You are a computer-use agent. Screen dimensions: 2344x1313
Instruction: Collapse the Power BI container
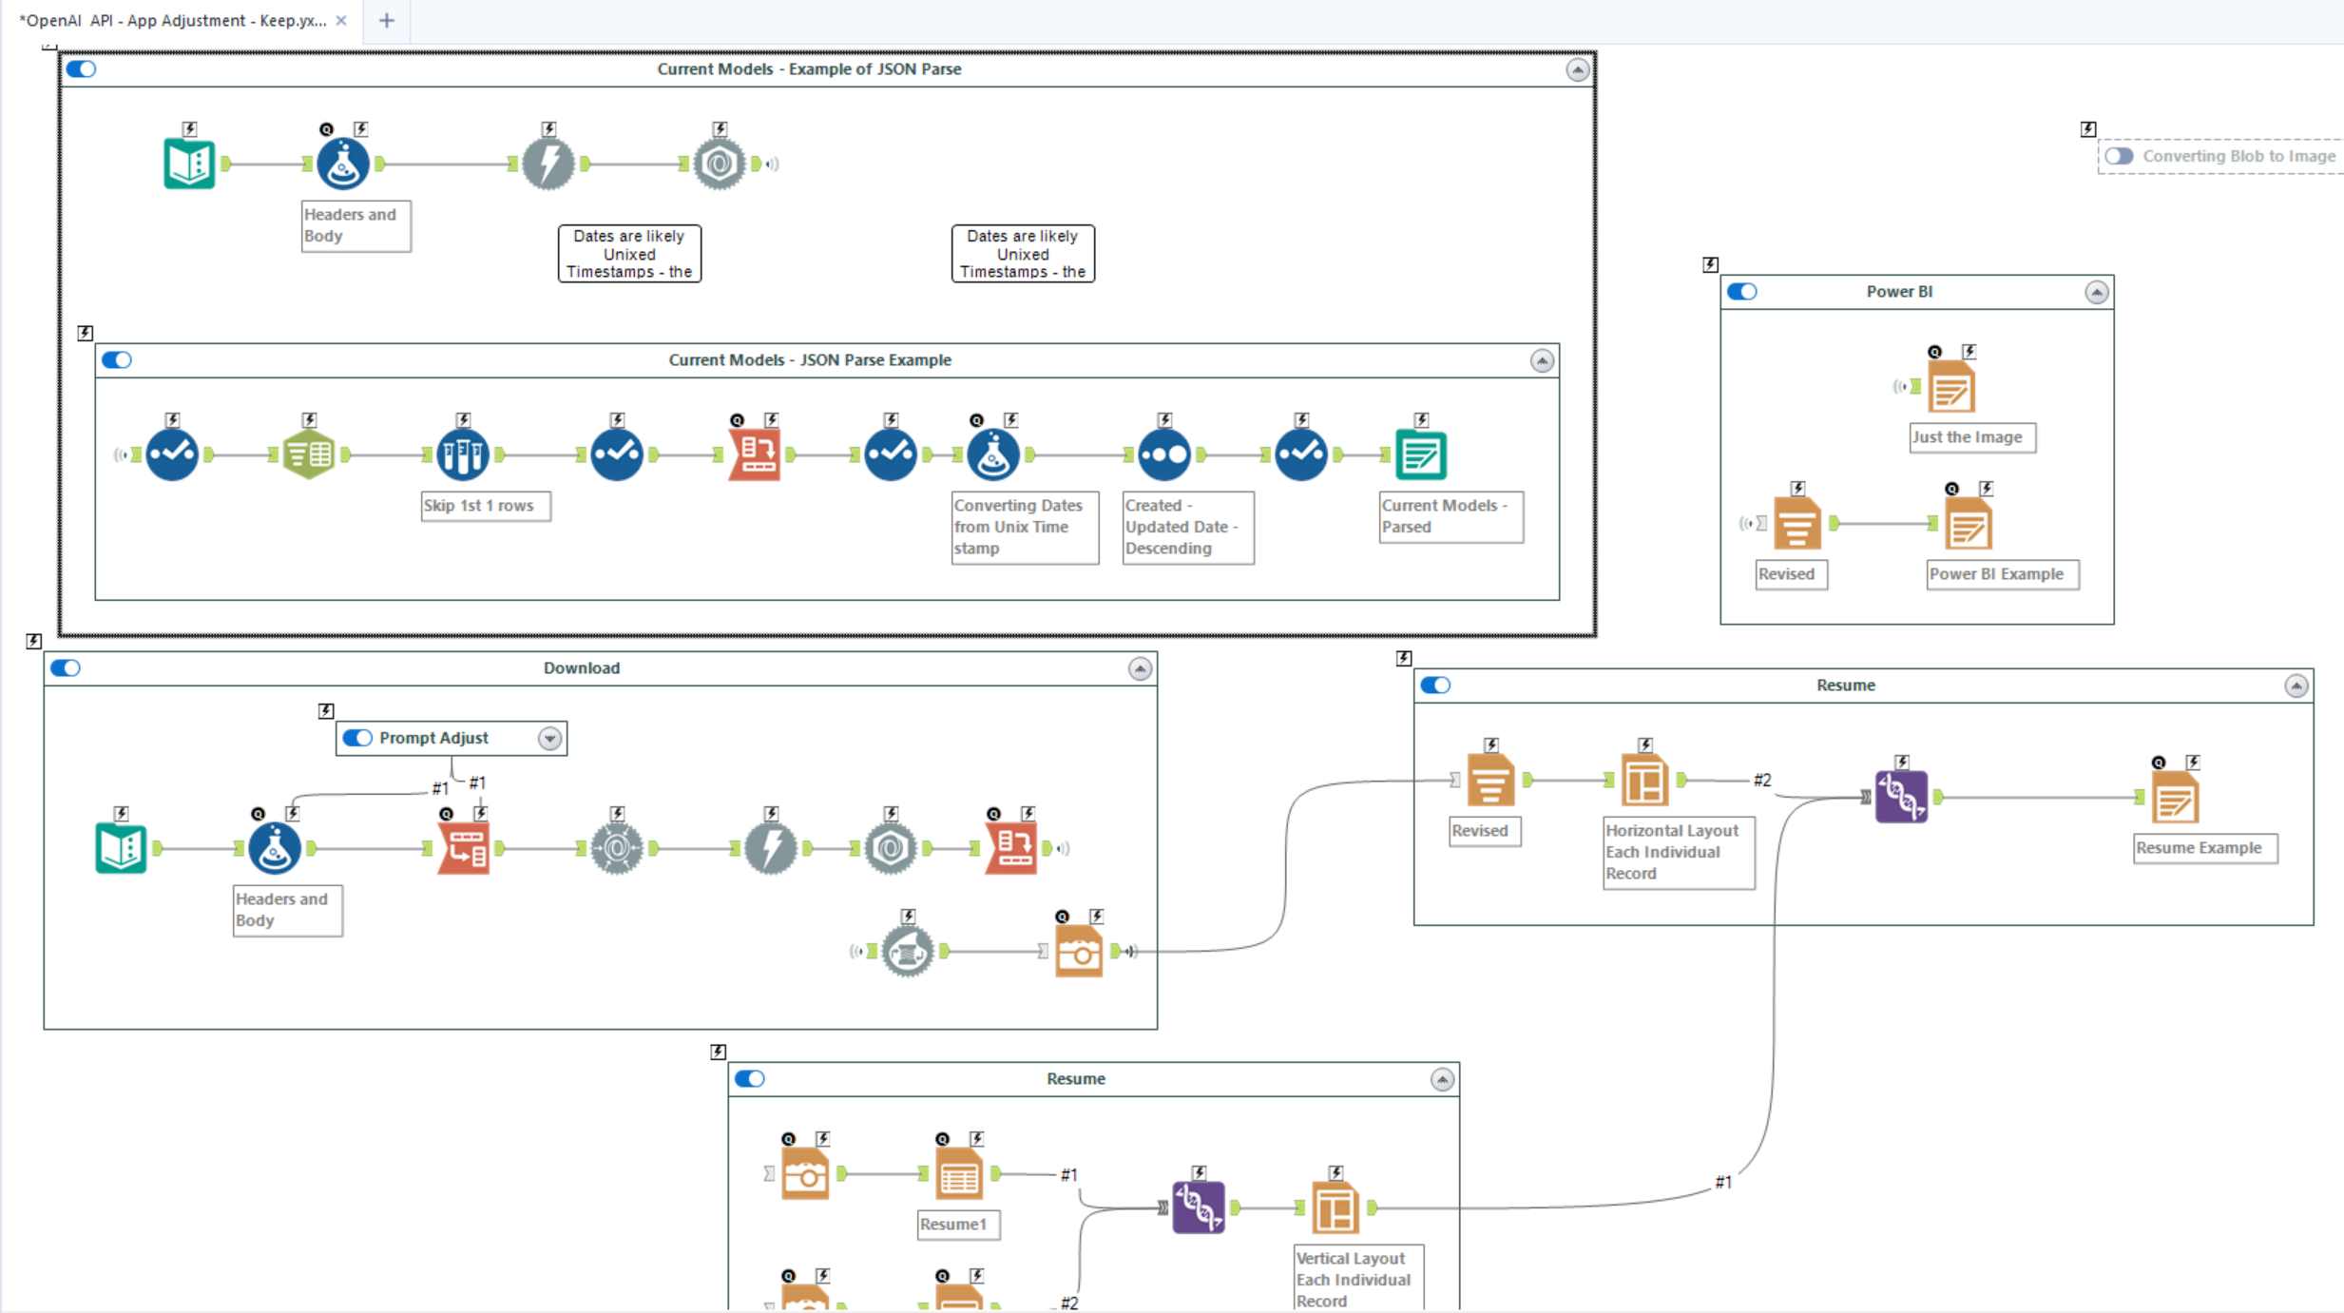(2097, 292)
